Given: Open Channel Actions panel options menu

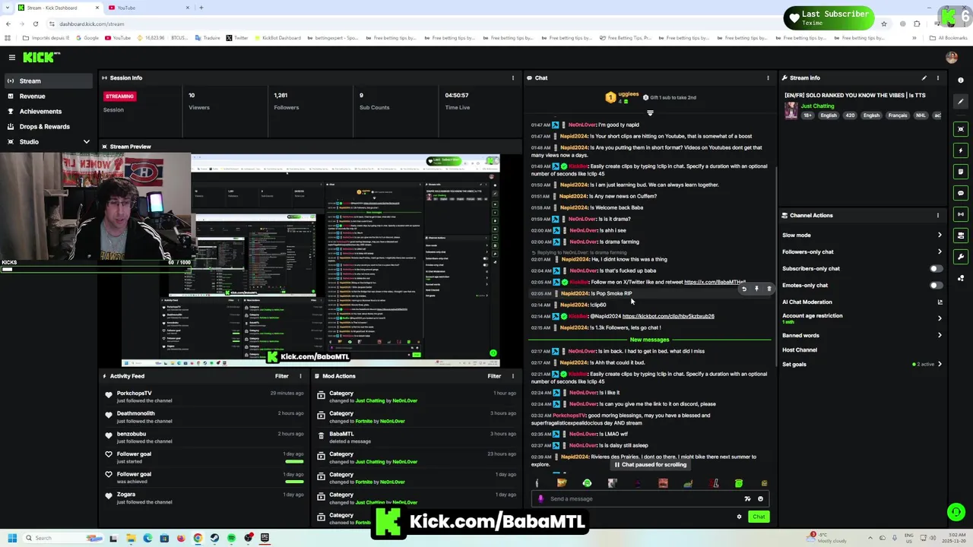Looking at the screenshot, I should click(x=938, y=215).
